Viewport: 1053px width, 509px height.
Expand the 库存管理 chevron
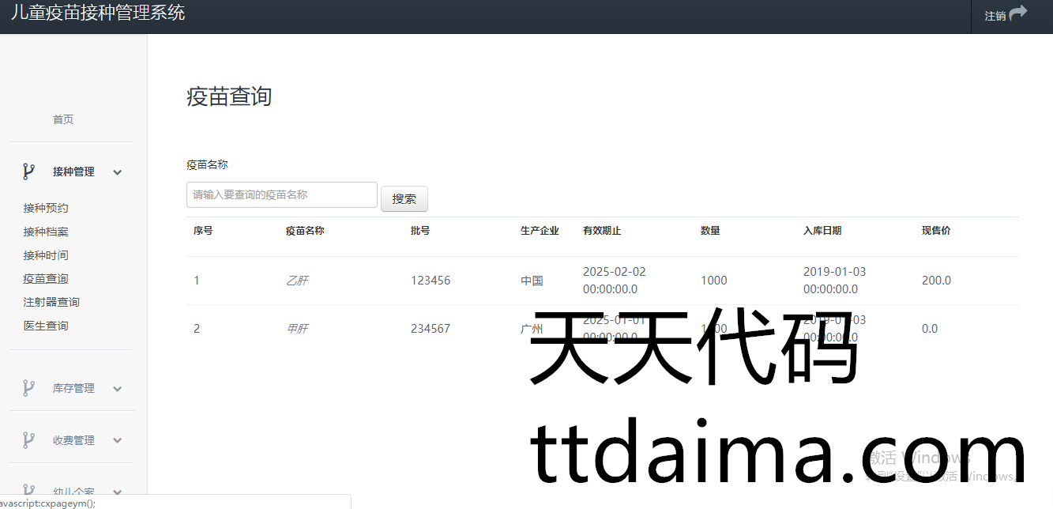click(x=118, y=389)
